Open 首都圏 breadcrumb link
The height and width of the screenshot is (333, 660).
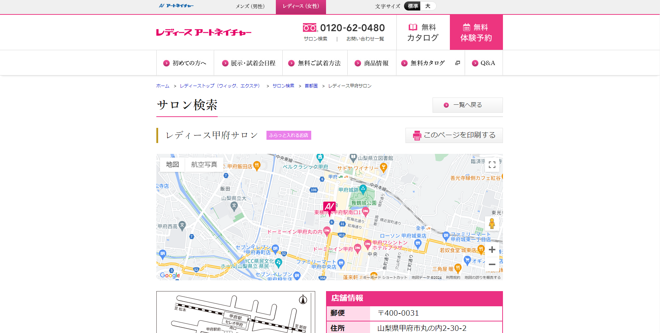(311, 86)
